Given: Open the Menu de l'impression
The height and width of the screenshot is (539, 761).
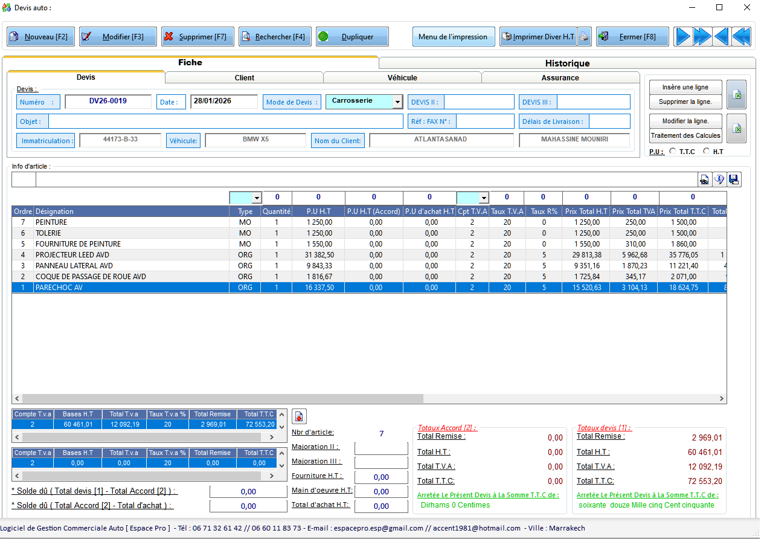Looking at the screenshot, I should (x=454, y=37).
